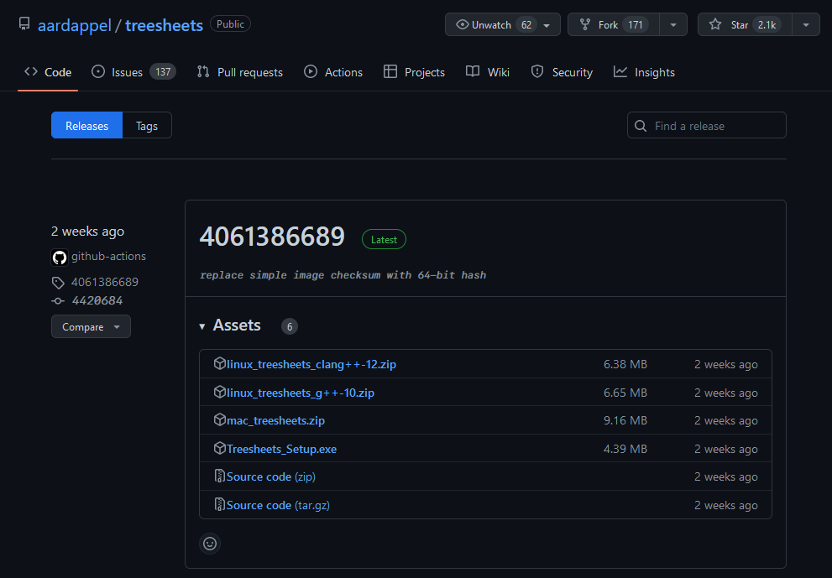Viewport: 832px width, 578px height.
Task: Click the search magnifier icon
Action: (641, 126)
